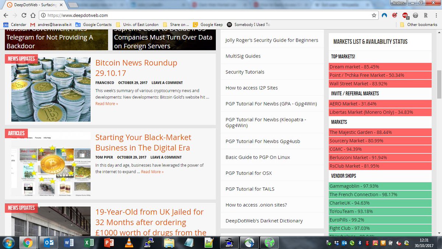The width and height of the screenshot is (442, 249).
Task: Open Google Contacts bookmark
Action: coord(94,25)
